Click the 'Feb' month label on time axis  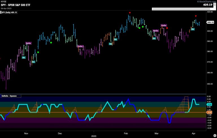click(x=126, y=133)
